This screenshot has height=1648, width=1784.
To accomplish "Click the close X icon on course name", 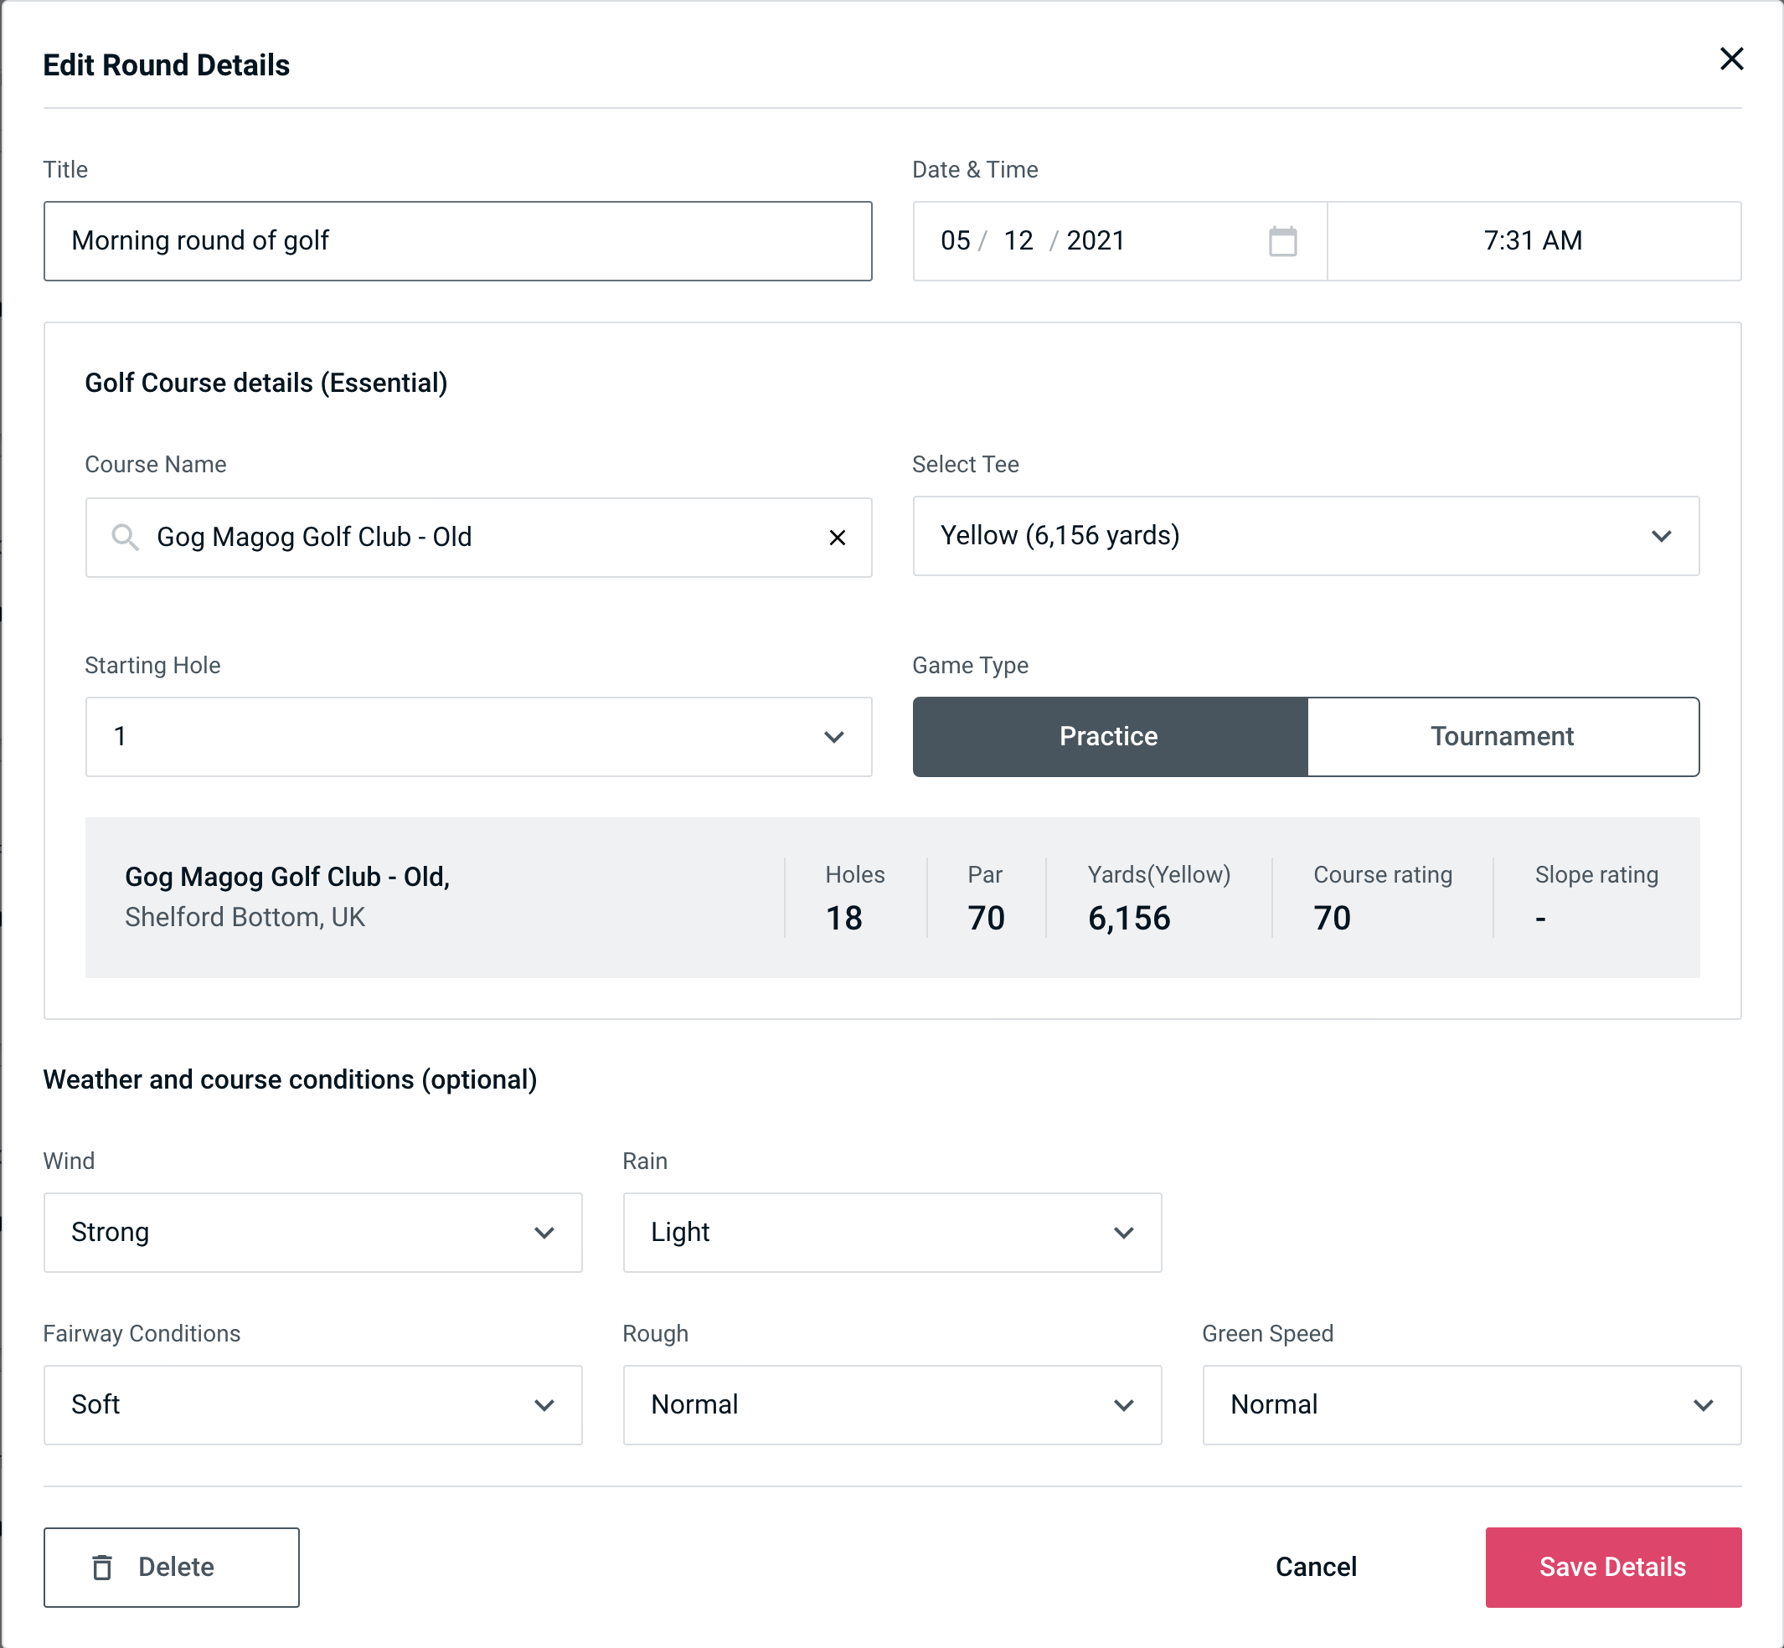I will click(x=839, y=536).
